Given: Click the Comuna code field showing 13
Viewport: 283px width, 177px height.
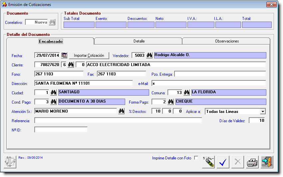Looking at the screenshot, I should (175, 93).
